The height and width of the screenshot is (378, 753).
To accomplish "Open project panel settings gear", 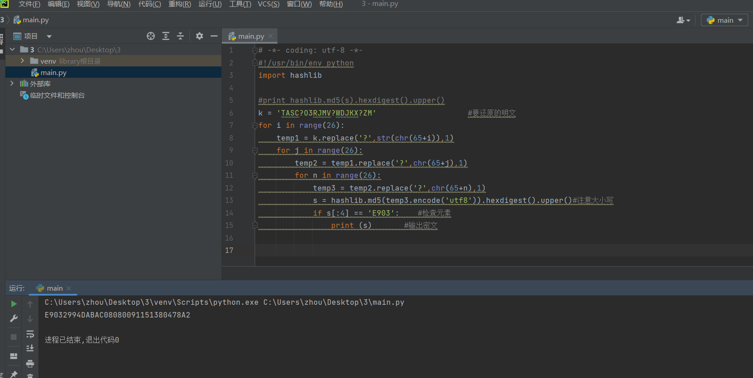I will [200, 36].
